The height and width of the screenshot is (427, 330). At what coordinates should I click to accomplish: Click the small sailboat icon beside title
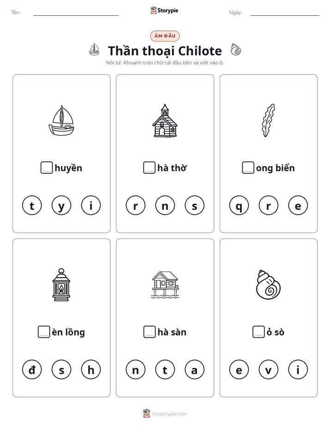click(94, 49)
